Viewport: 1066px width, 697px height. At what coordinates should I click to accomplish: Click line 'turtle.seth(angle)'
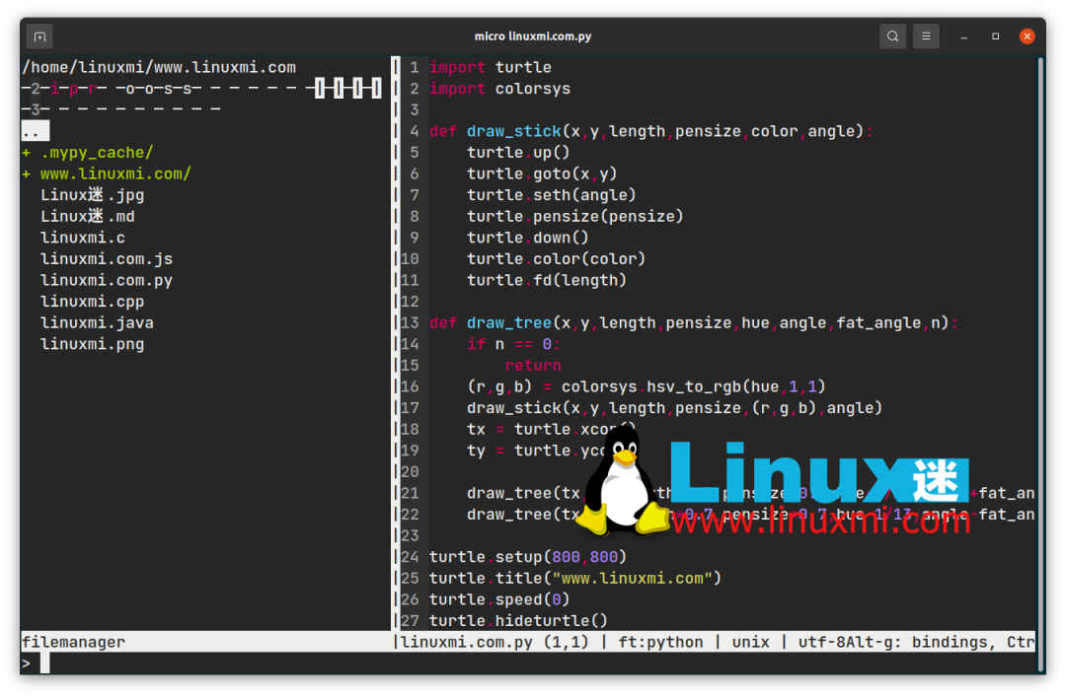point(552,195)
